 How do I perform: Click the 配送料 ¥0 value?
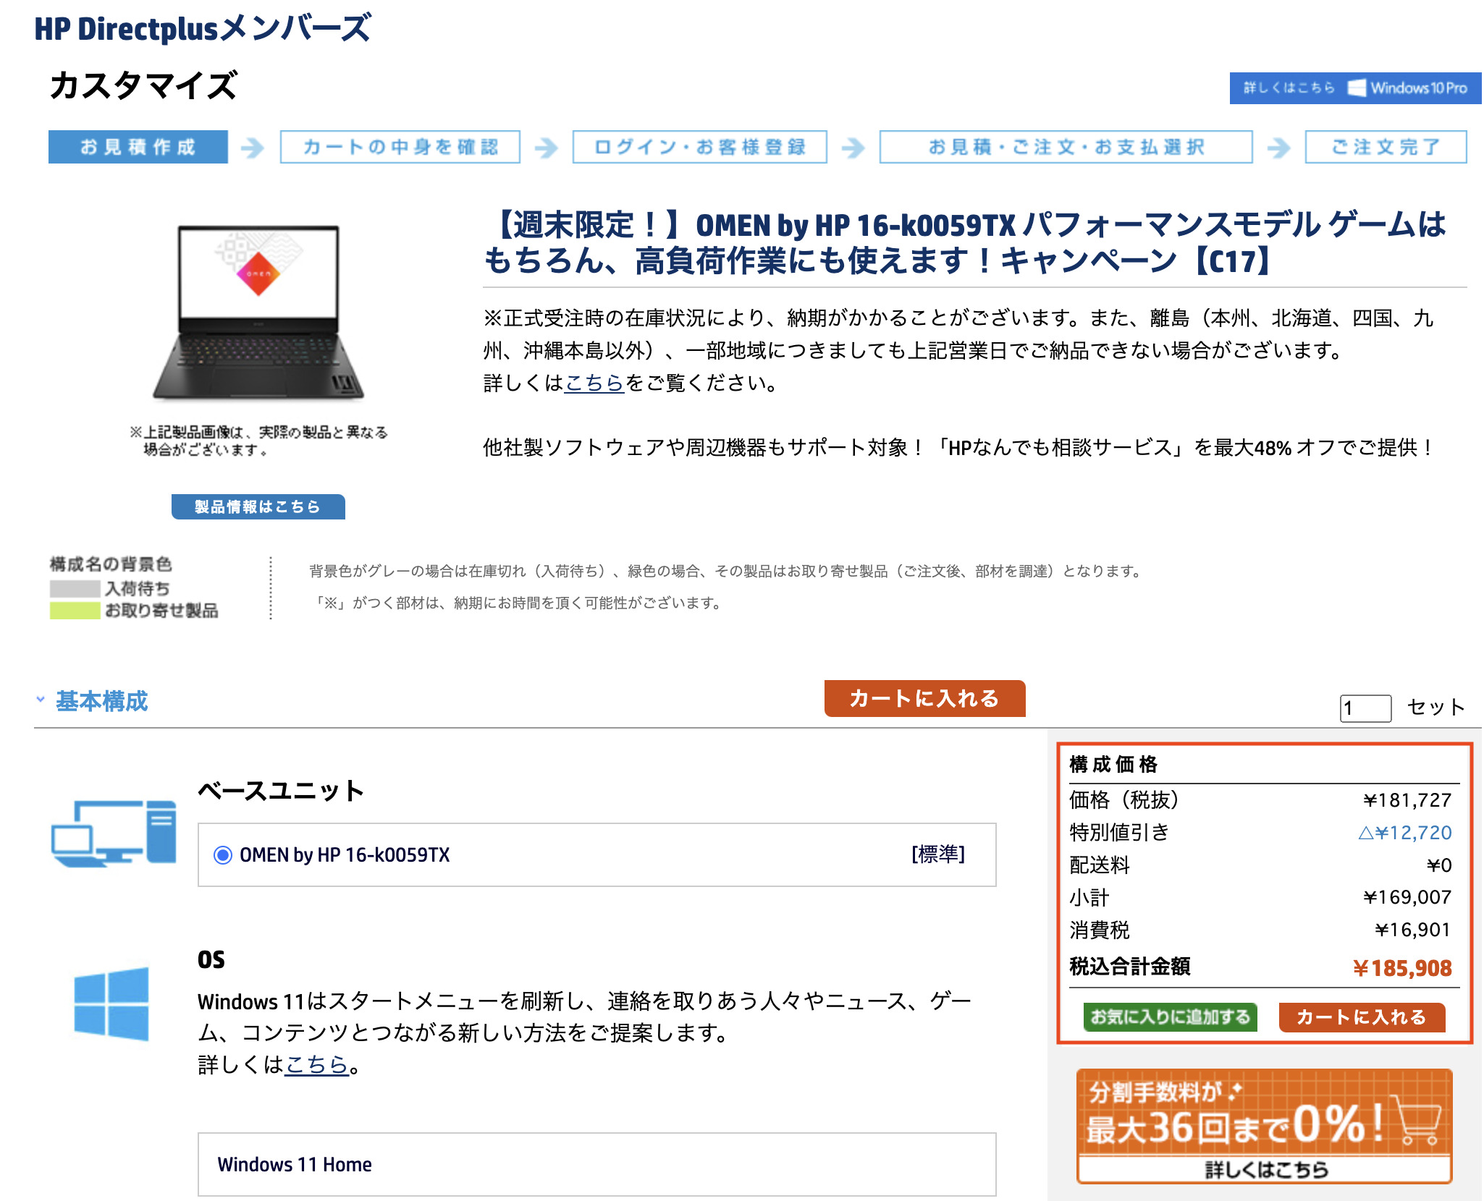[x=1440, y=865]
